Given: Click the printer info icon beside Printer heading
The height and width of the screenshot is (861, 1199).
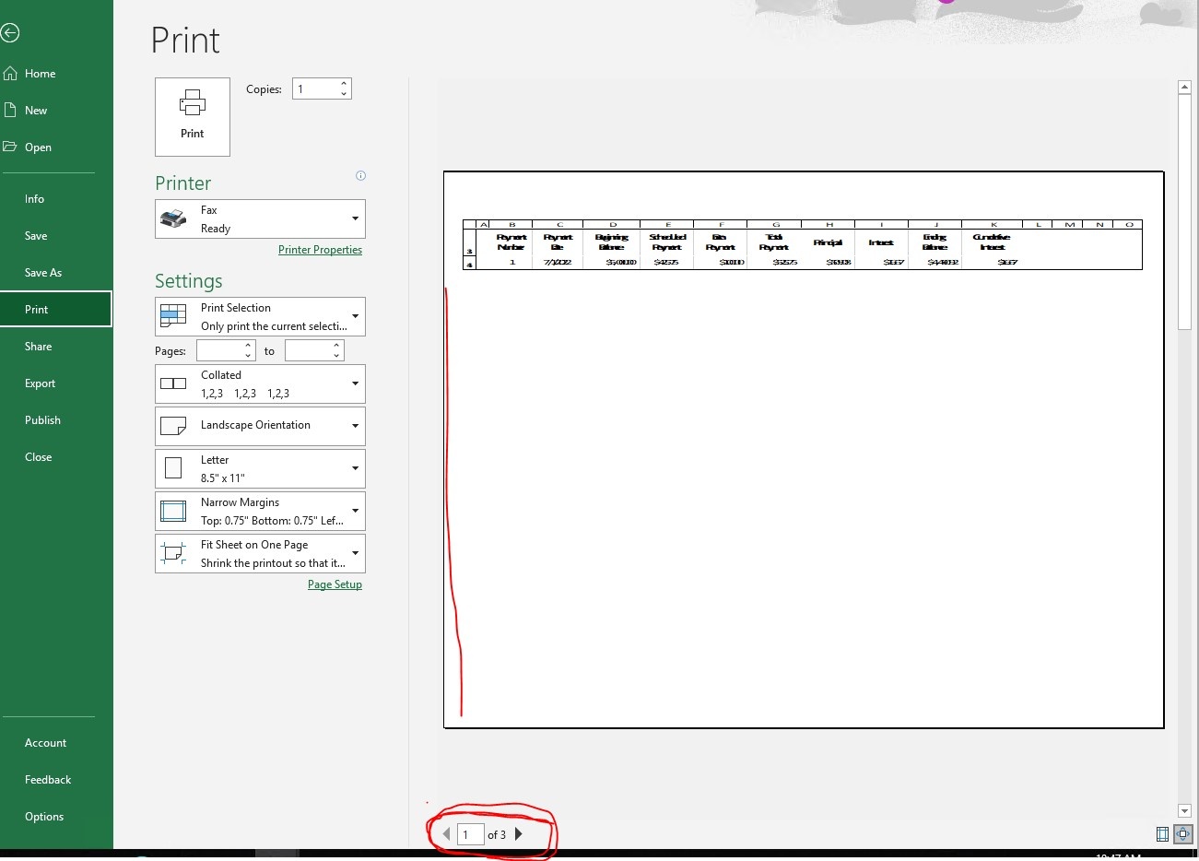Looking at the screenshot, I should (x=360, y=176).
